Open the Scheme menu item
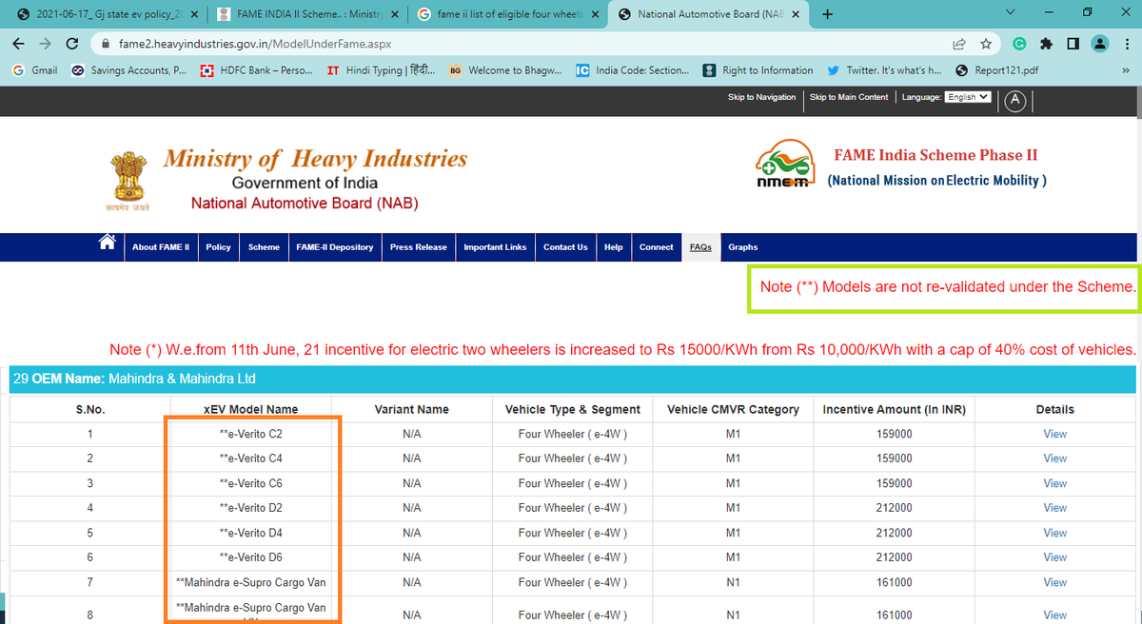 (265, 247)
